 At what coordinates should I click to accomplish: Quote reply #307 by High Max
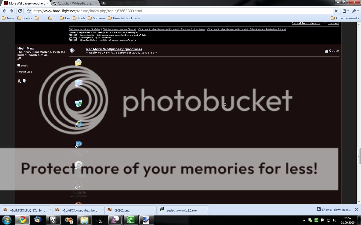pyautogui.click(x=334, y=50)
